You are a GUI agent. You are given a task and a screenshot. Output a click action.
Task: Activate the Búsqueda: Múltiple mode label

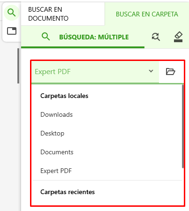[x=94, y=37]
